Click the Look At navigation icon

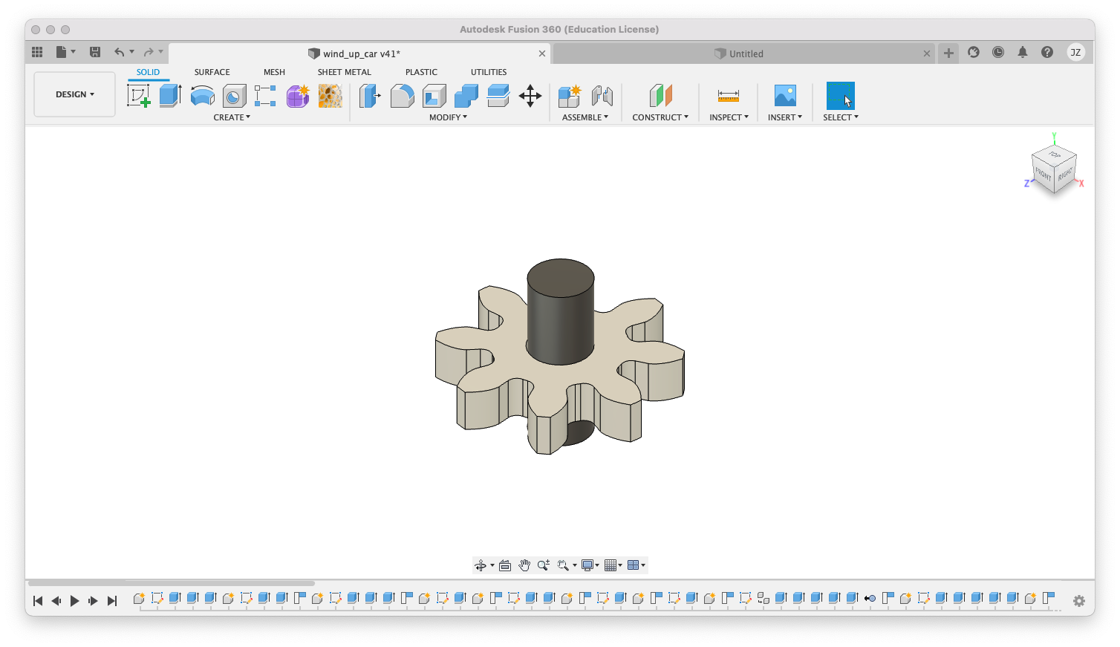pyautogui.click(x=505, y=565)
